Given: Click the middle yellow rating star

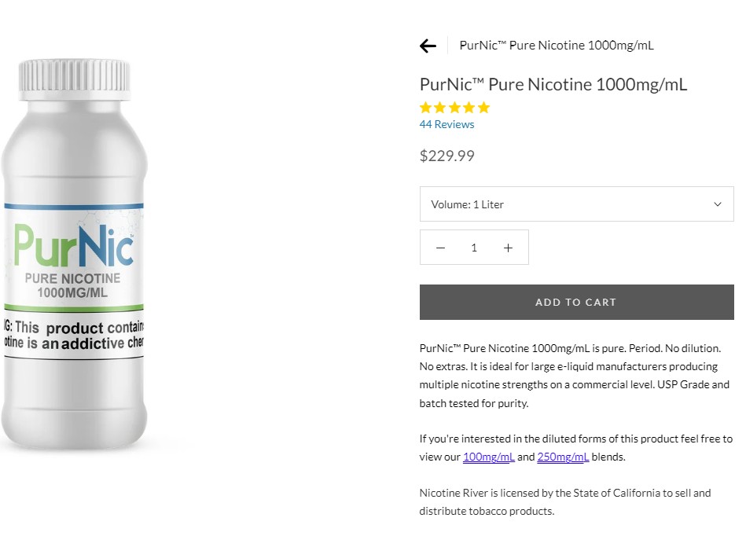Looking at the screenshot, I should point(454,108).
